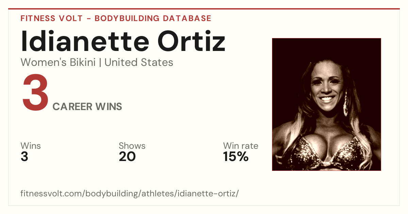Click the Win rate stat label
Image resolution: width=408 pixels, height=214 pixels.
240,146
